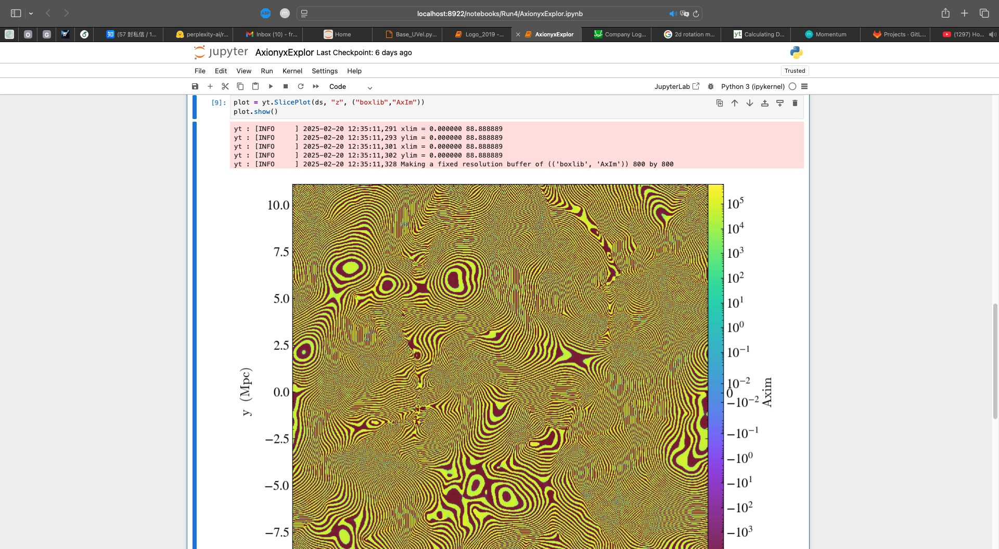Open the sidebar dropdown chevron

click(x=31, y=14)
